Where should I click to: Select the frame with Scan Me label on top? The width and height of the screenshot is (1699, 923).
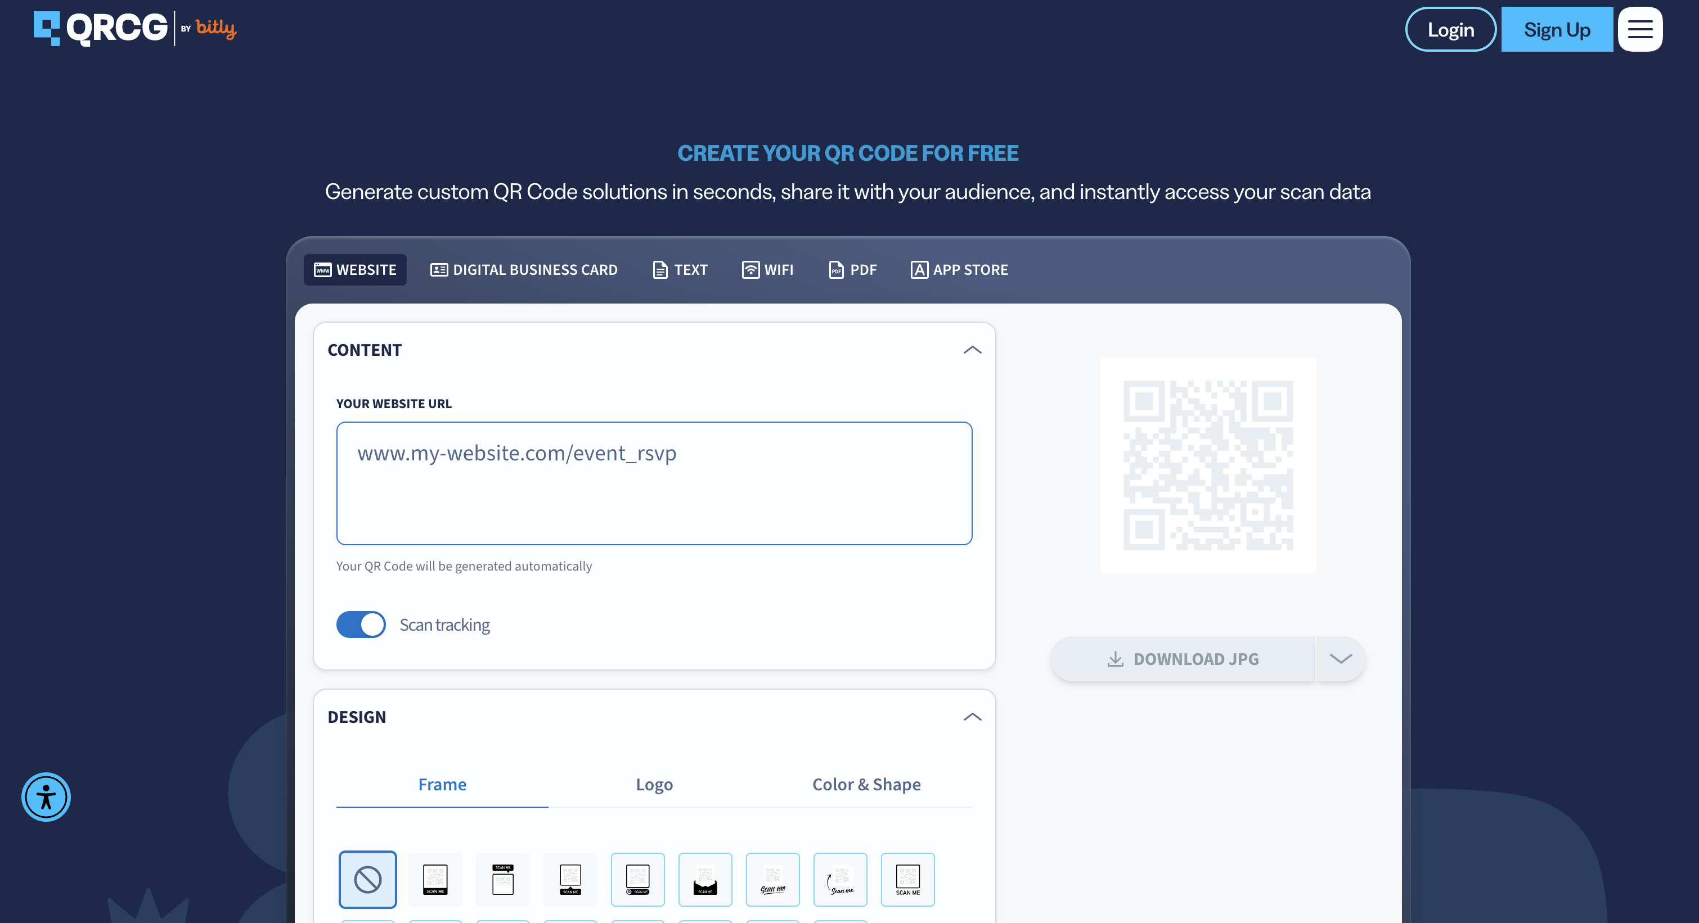502,880
